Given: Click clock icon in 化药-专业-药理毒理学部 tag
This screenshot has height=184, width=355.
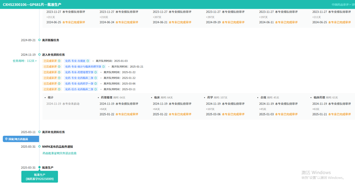Looking at the screenshot, I should (x=96, y=72).
